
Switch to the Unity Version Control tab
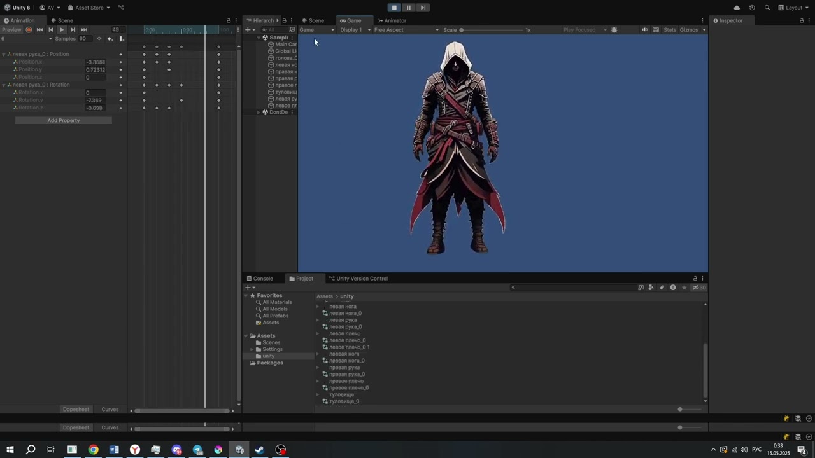(358, 279)
